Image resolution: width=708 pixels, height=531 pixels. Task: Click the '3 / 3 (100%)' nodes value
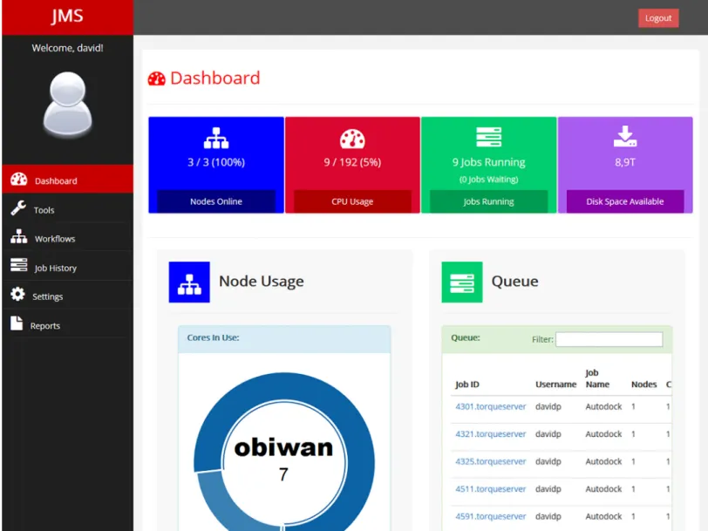click(x=216, y=162)
